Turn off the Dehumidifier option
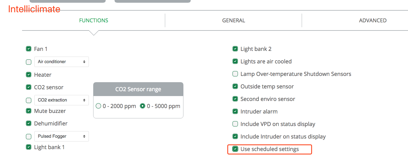The height and width of the screenshot is (166, 408). tap(29, 123)
